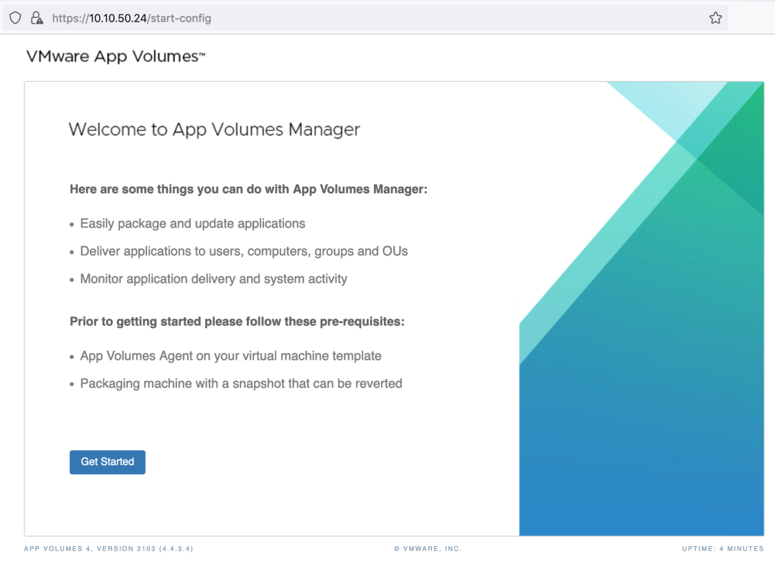Click the 'Here are some things' subheading
This screenshot has height=567, width=775.
[x=248, y=189]
